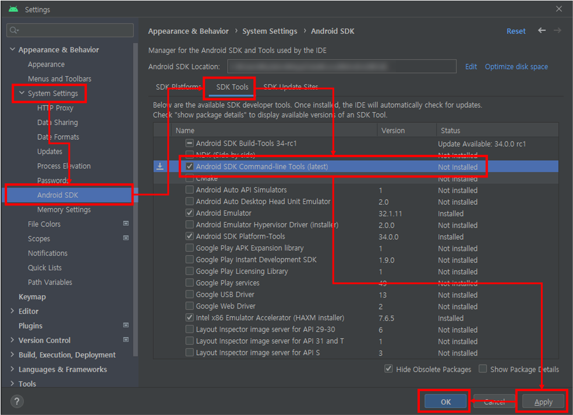Viewport: 573px width, 415px height.
Task: Open Menus and Toolbars settings
Action: 59,79
